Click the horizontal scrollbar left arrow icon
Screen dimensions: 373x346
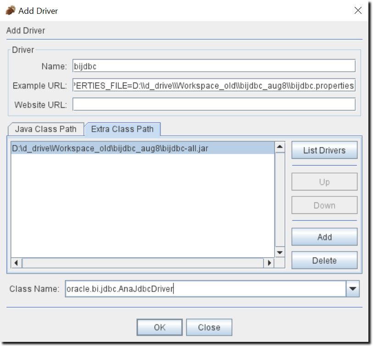click(x=16, y=263)
